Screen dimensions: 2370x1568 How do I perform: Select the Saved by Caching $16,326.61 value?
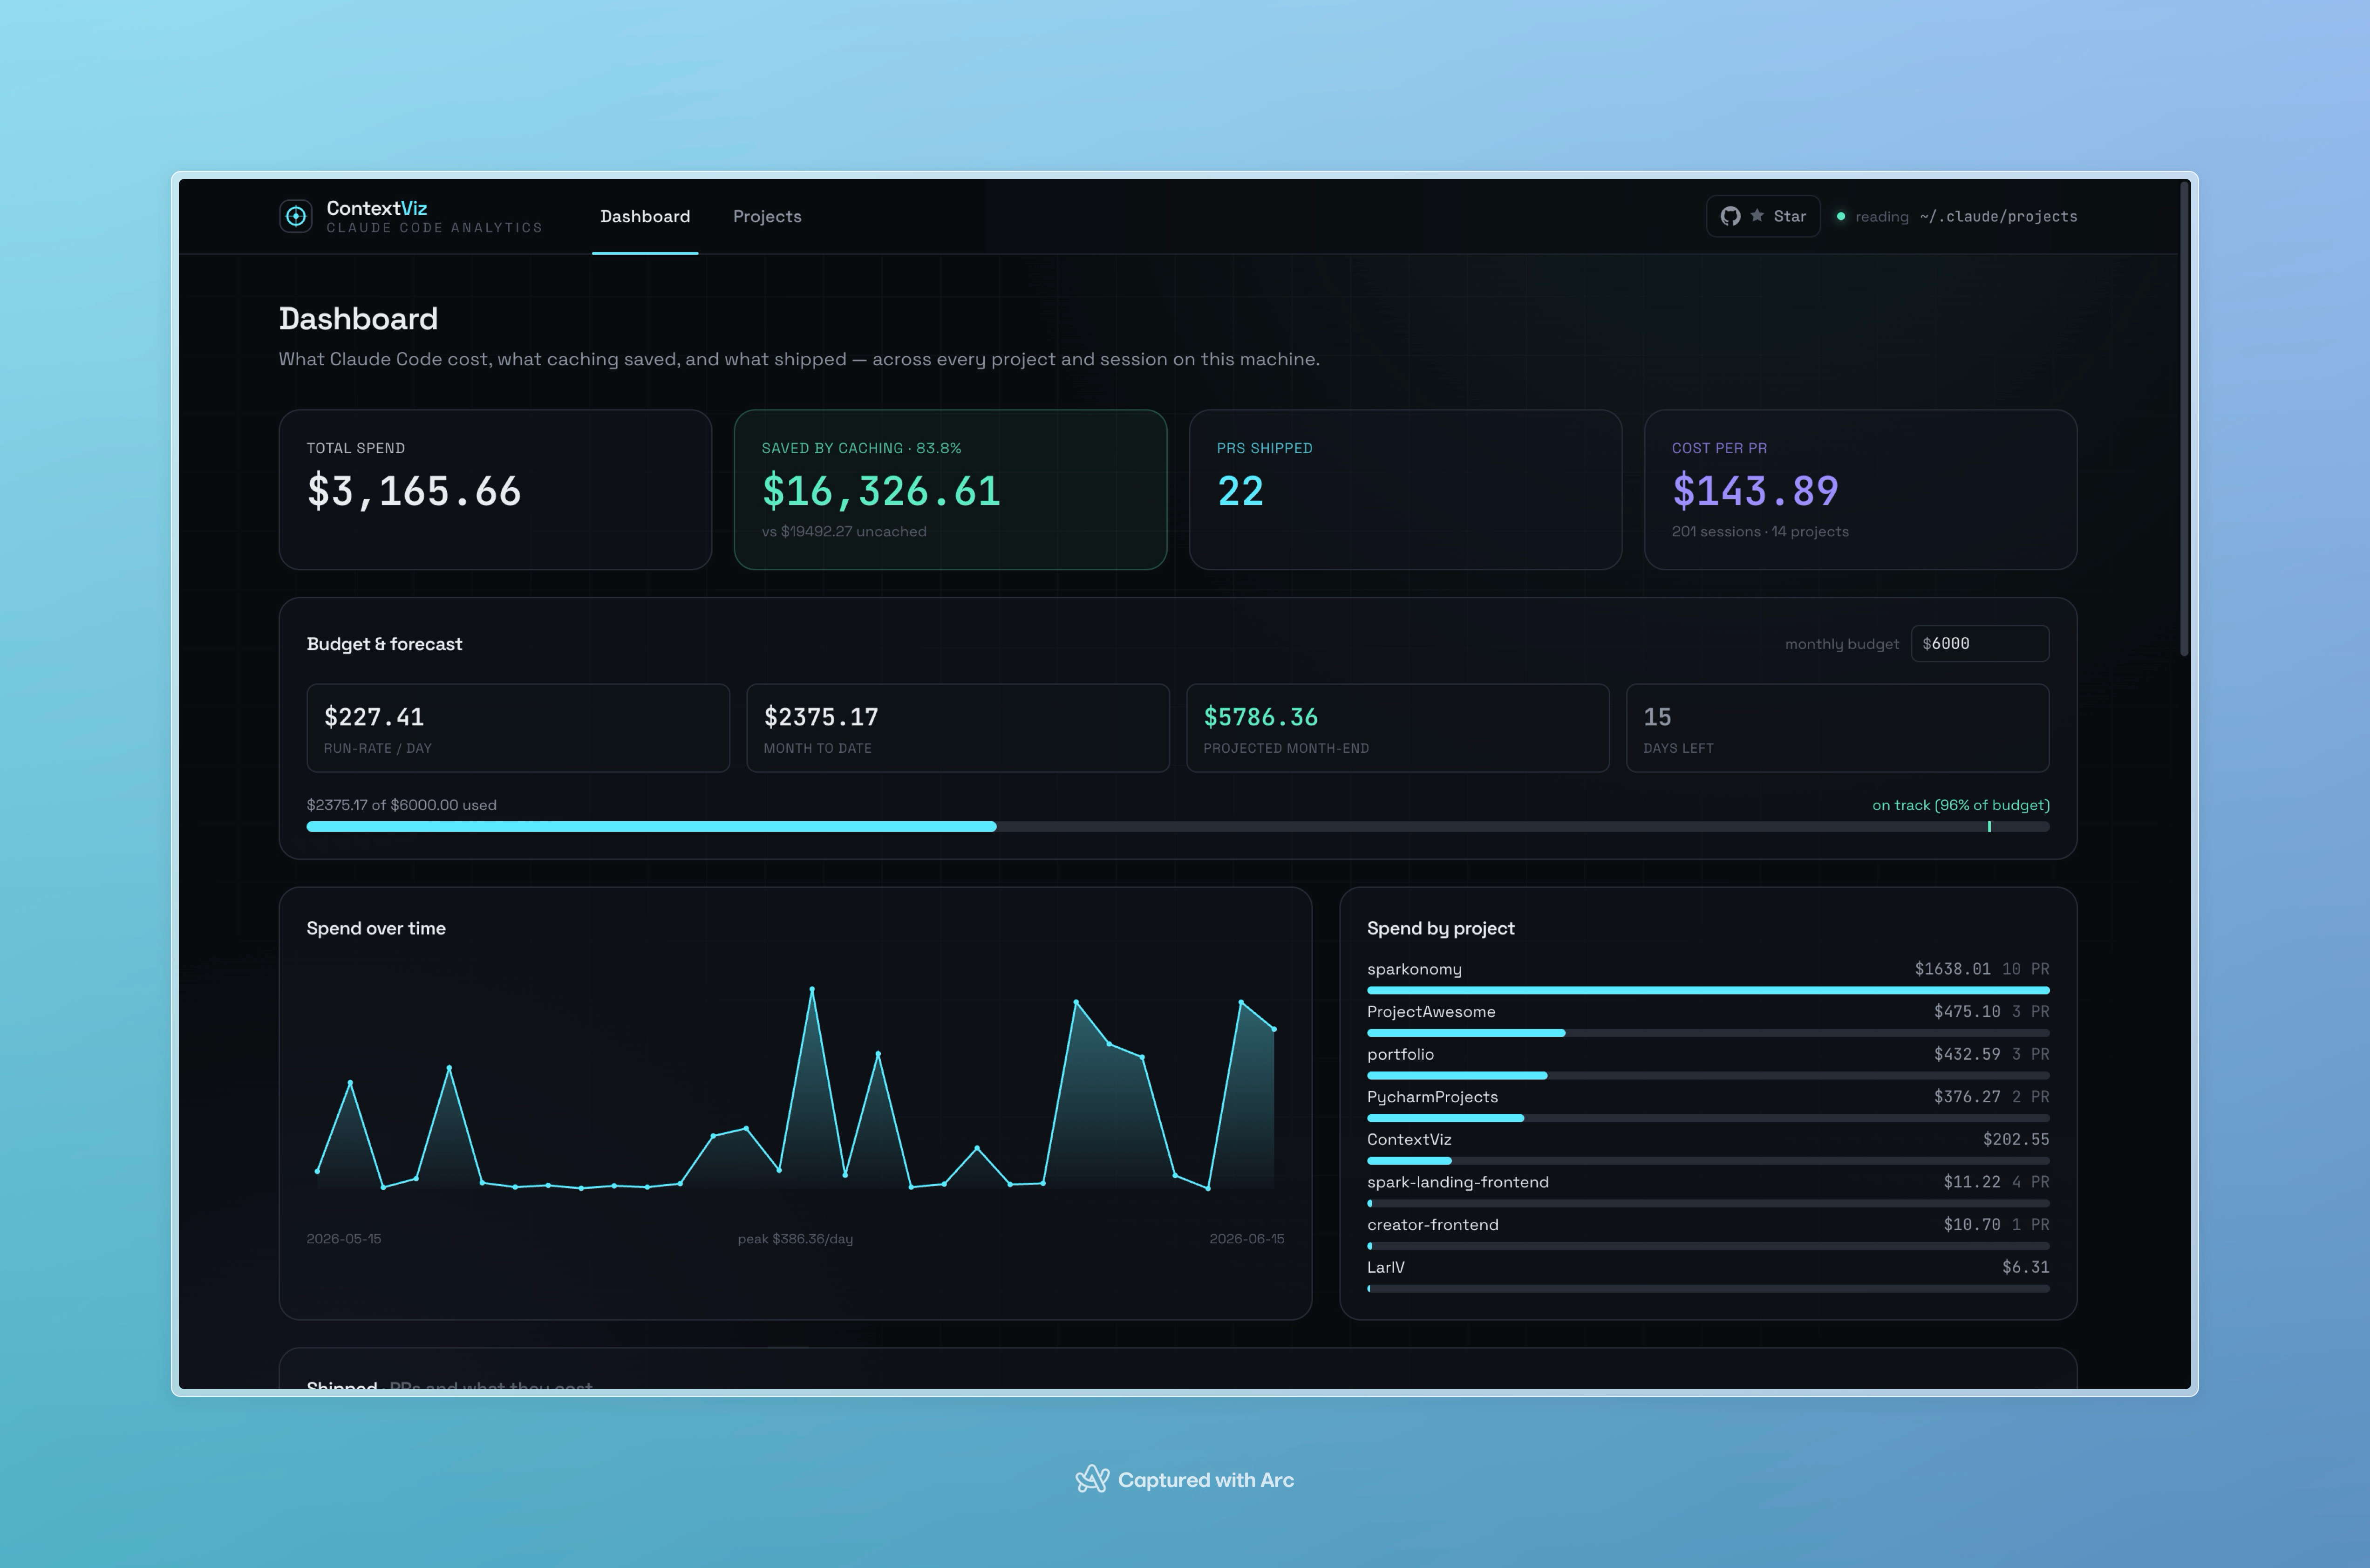pyautogui.click(x=881, y=491)
